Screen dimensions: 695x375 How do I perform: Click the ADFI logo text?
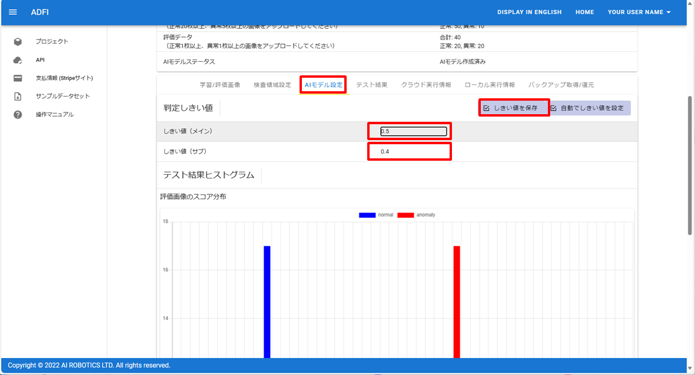tap(40, 12)
